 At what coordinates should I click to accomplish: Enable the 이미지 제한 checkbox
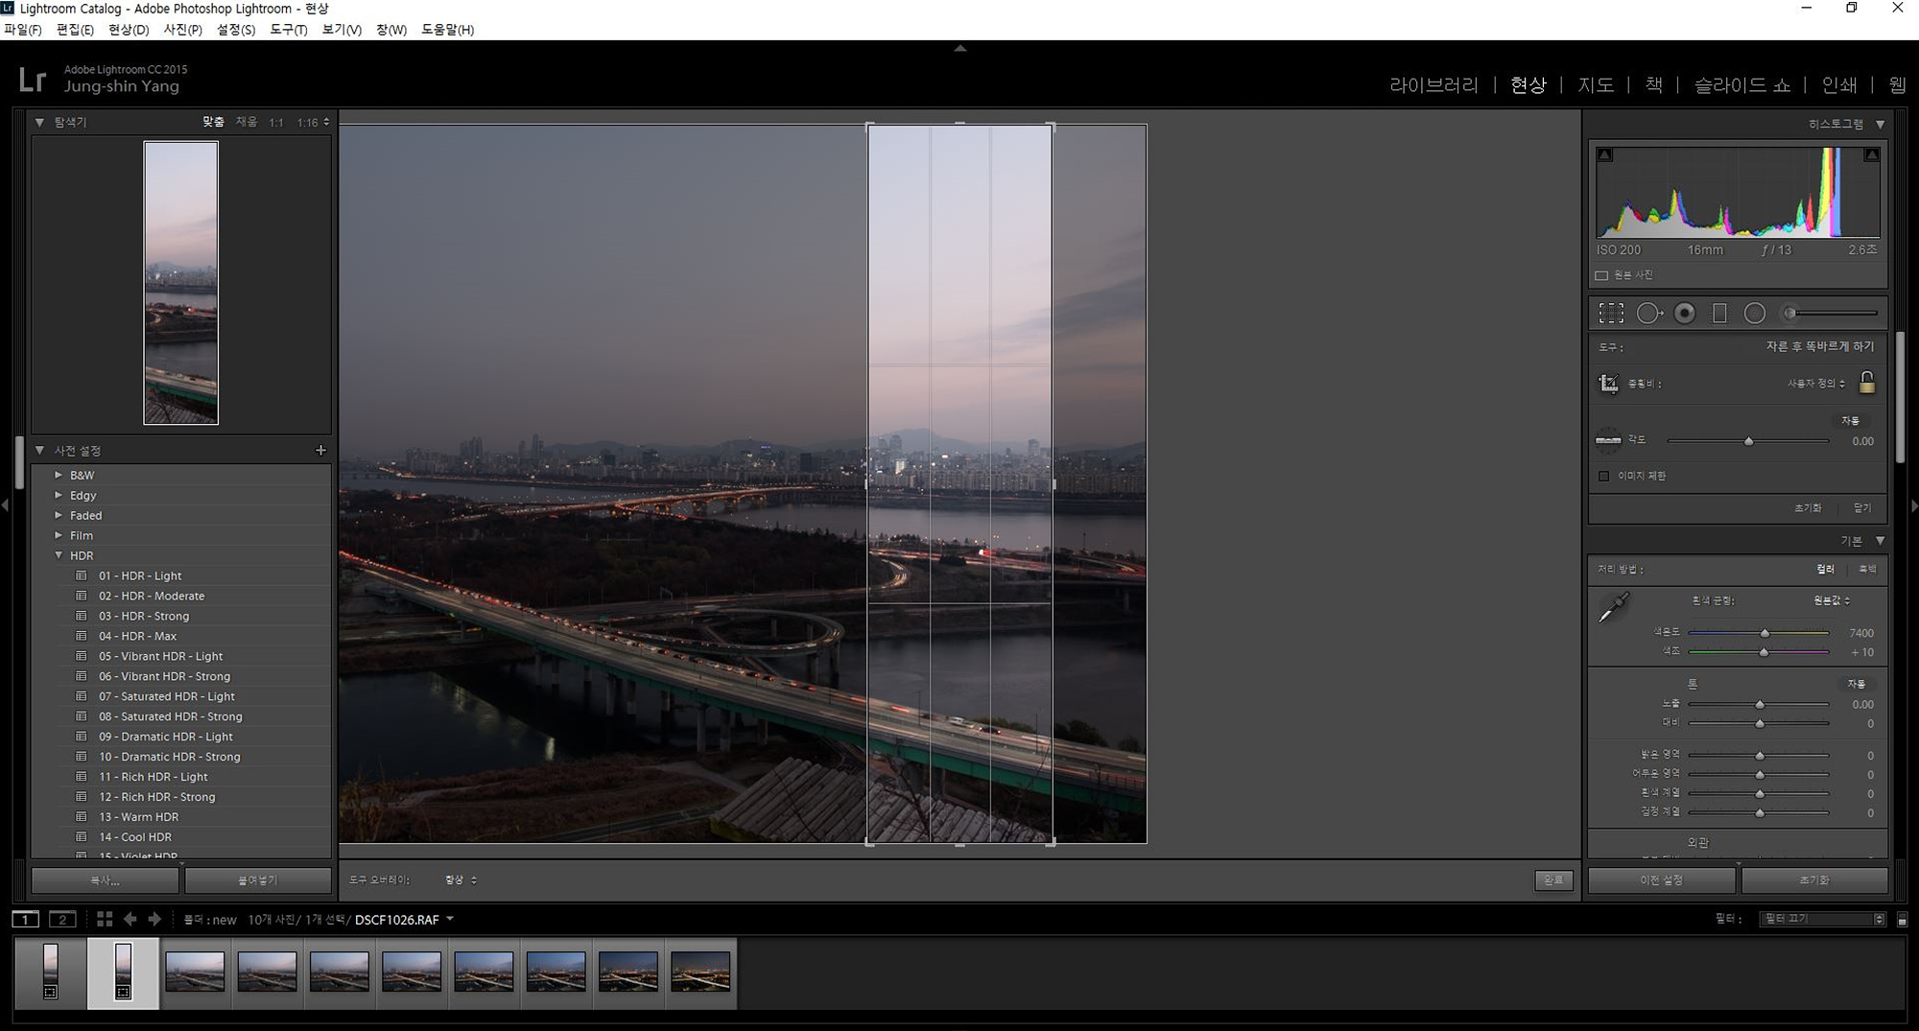[1603, 476]
